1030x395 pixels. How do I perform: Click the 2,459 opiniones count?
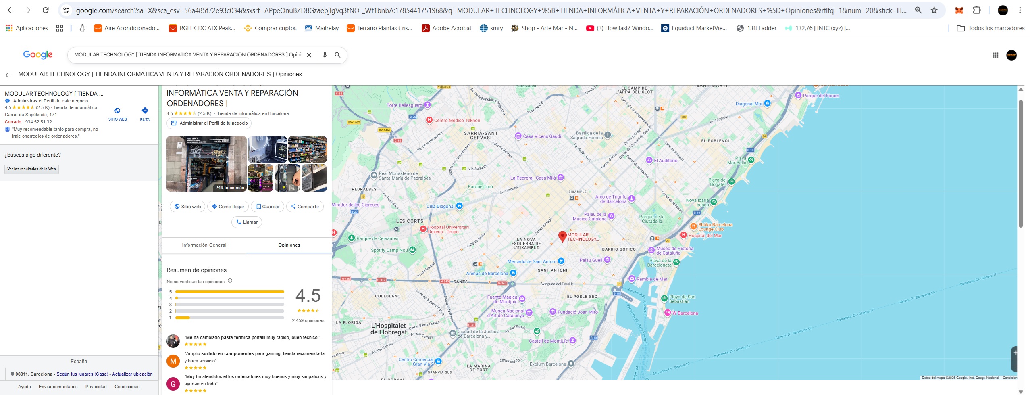tap(308, 320)
